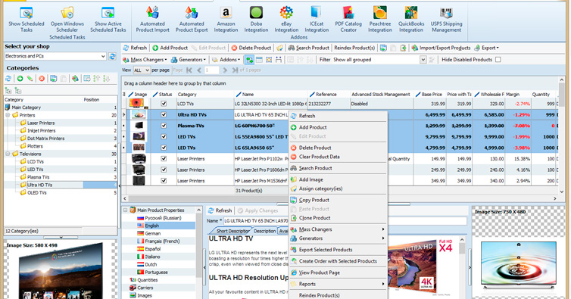Open eBay Integration addon

286,20
